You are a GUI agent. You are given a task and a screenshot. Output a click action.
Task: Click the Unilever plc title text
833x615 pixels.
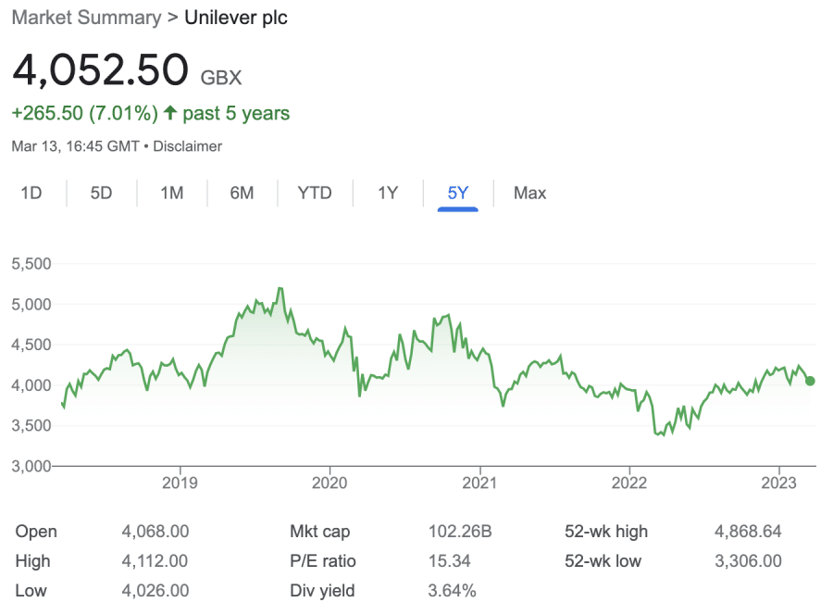(236, 18)
